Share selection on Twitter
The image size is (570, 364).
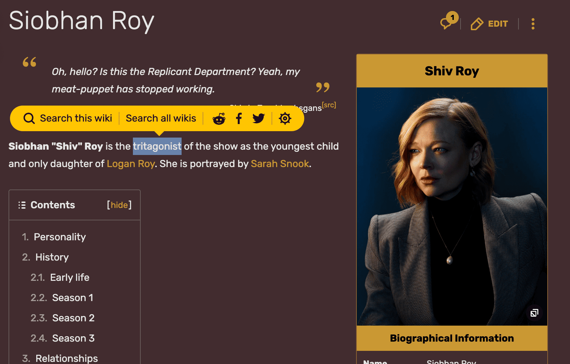[x=259, y=118]
